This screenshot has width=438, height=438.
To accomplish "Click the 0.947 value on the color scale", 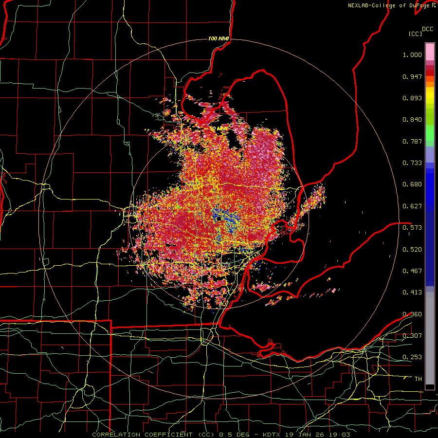I will [412, 76].
